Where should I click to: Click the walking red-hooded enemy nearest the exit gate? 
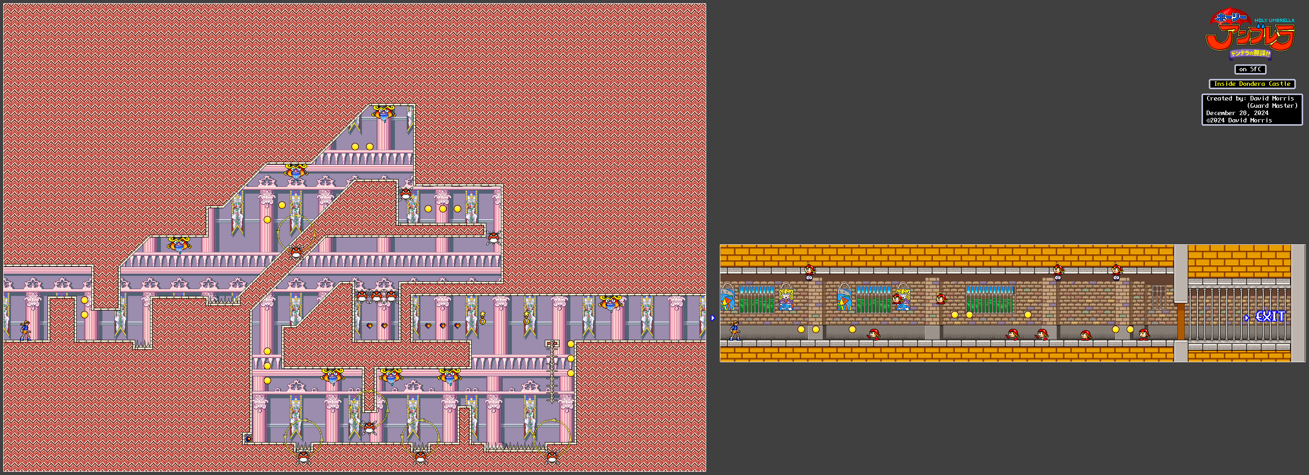[x=1144, y=334]
